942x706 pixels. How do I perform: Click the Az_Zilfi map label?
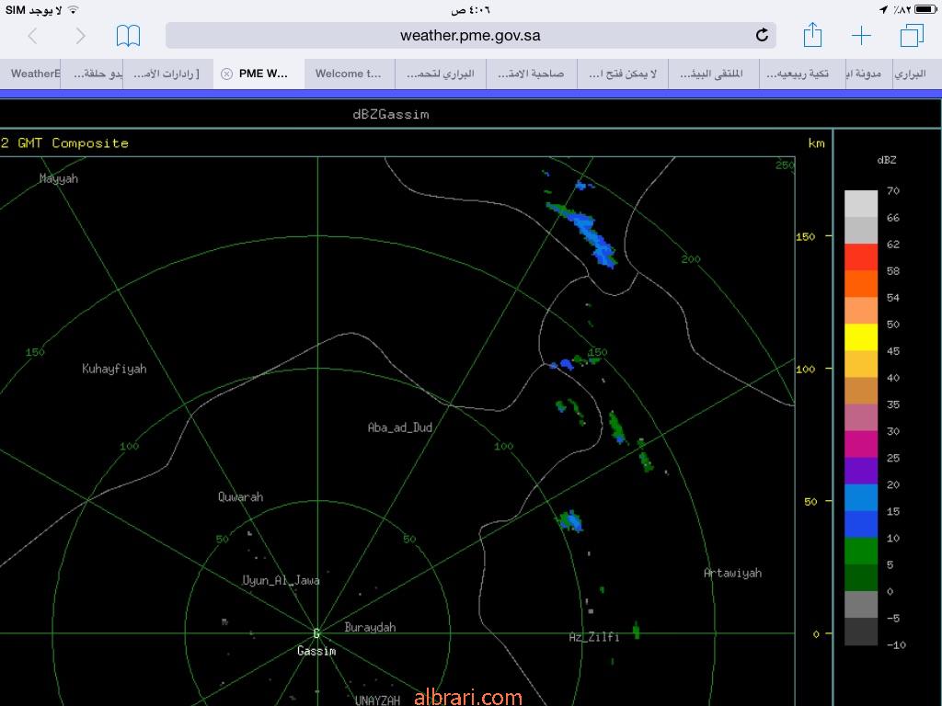[x=593, y=637]
